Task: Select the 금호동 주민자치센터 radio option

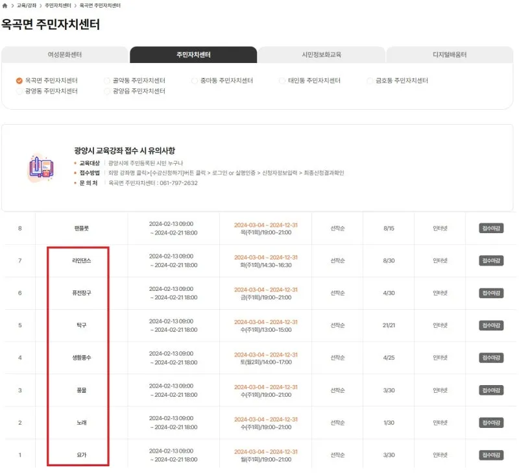Action: point(370,81)
